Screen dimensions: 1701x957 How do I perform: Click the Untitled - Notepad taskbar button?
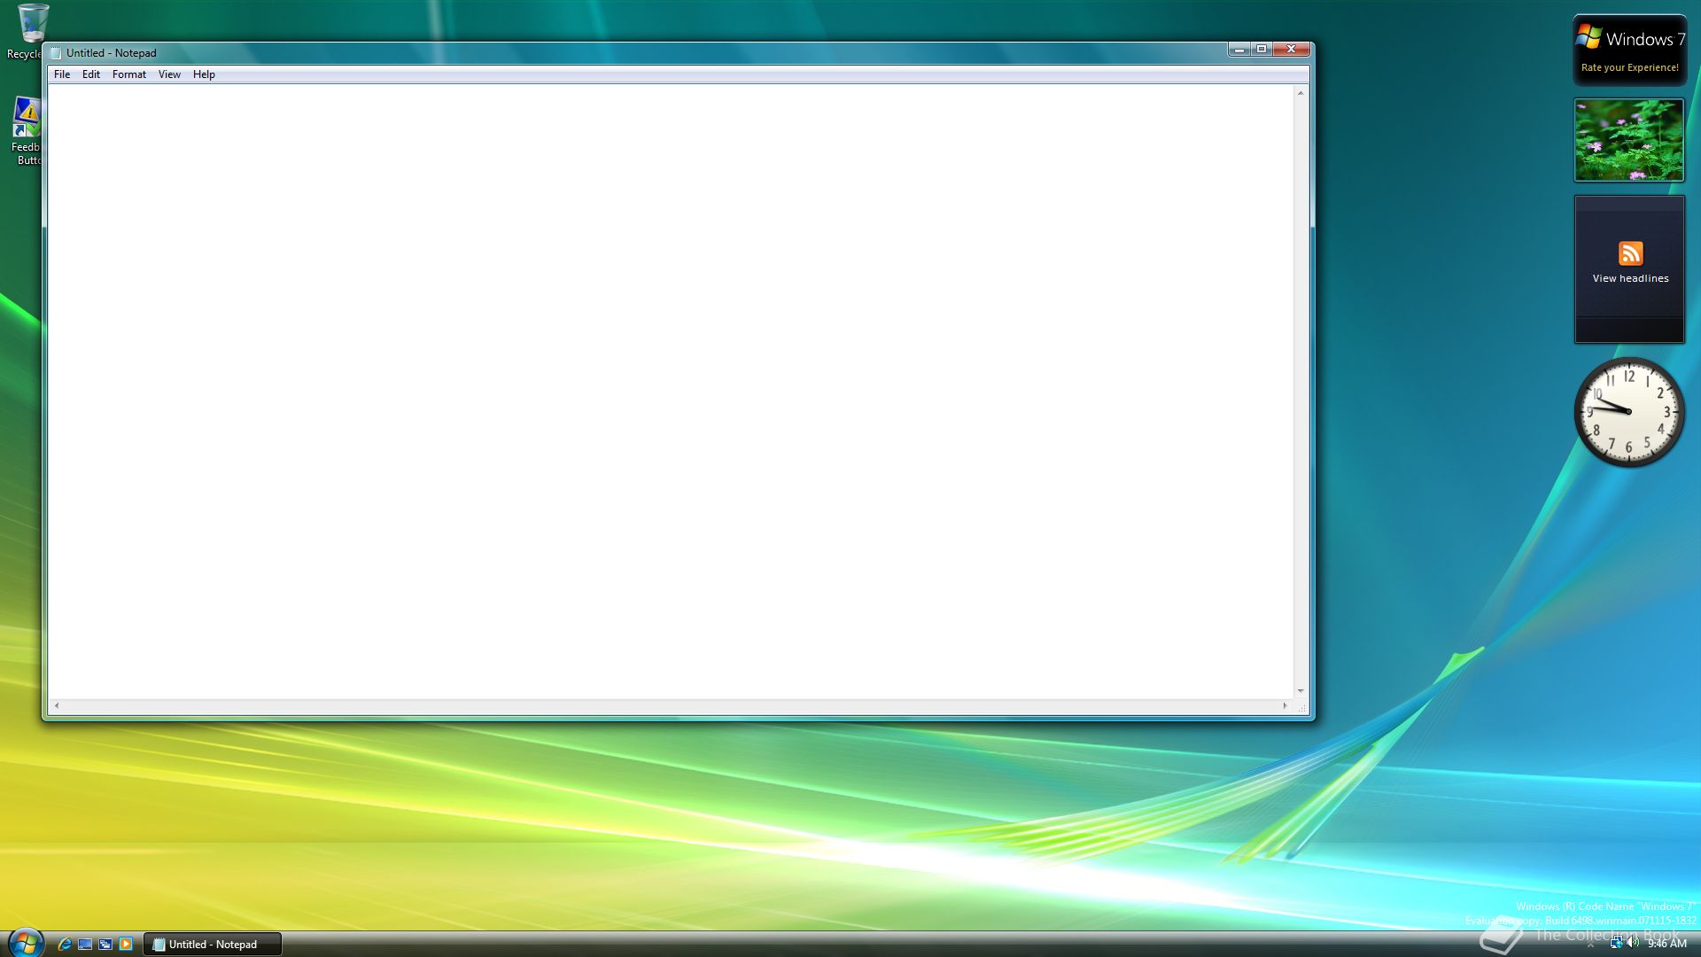click(213, 945)
